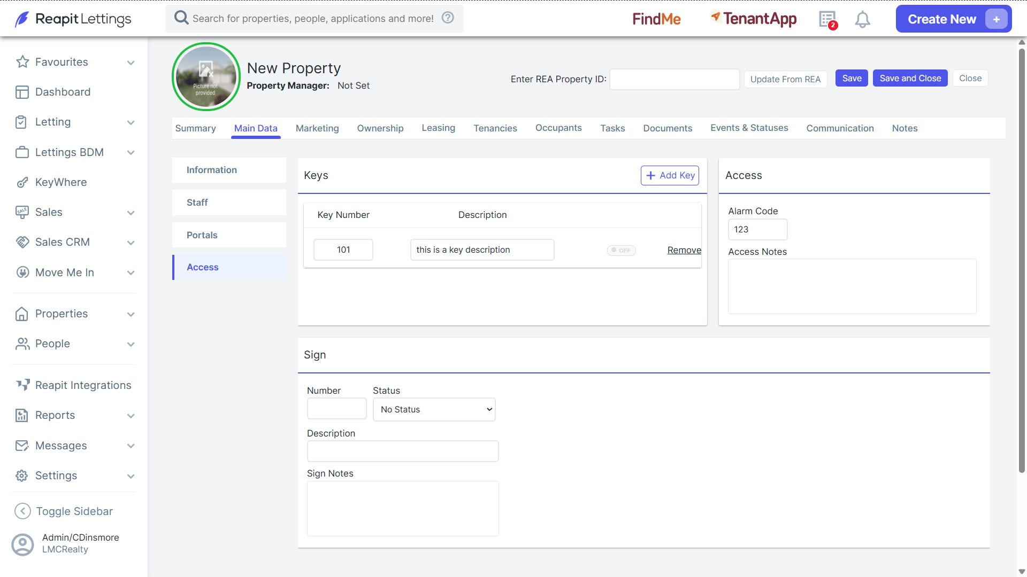Click the search help question mark icon
The height and width of the screenshot is (577, 1027).
[448, 18]
